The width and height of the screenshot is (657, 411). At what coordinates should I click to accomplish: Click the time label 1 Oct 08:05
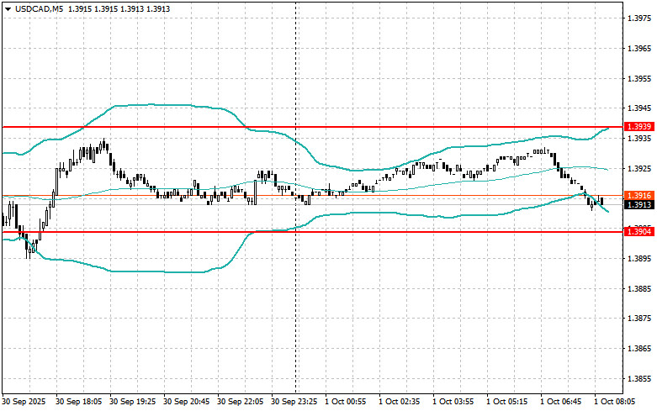click(615, 402)
